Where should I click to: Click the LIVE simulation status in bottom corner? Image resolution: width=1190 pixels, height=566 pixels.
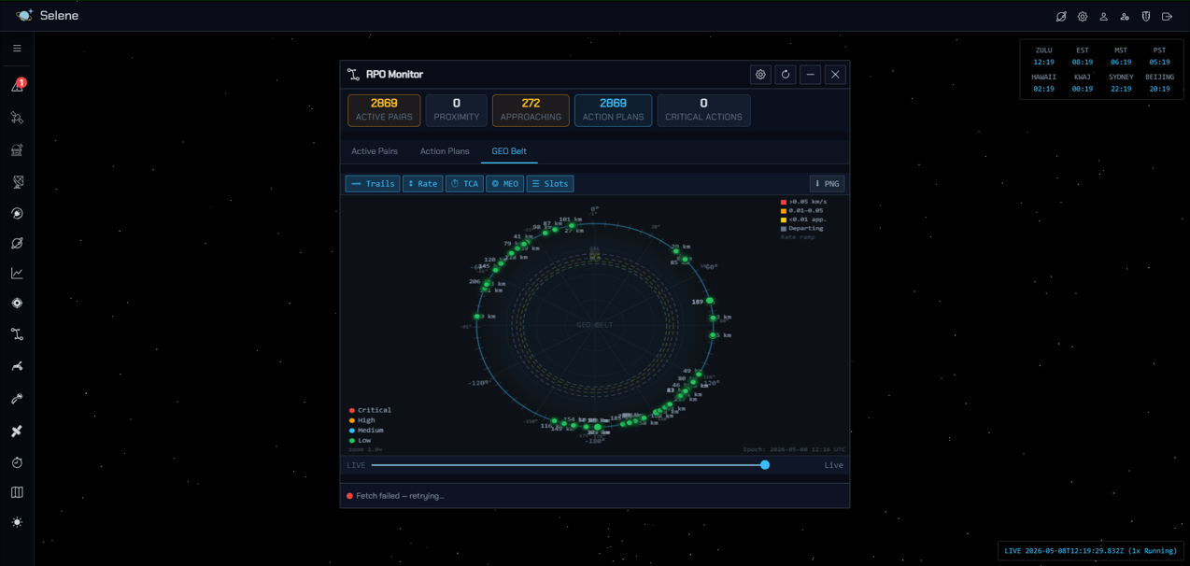click(x=1090, y=551)
